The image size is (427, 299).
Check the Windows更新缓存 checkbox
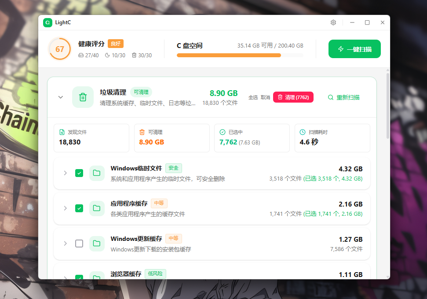[79, 244]
